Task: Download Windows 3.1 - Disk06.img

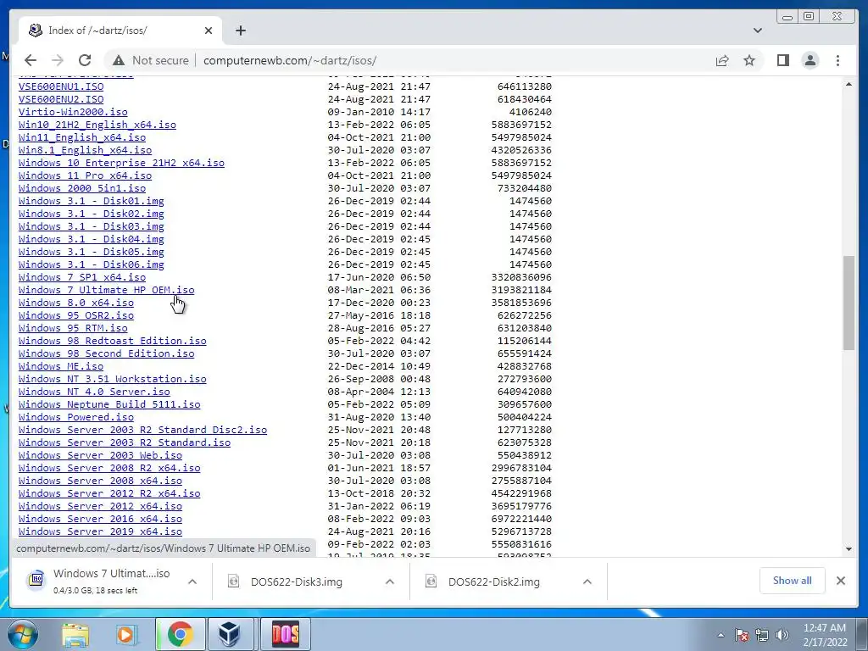Action: (92, 264)
